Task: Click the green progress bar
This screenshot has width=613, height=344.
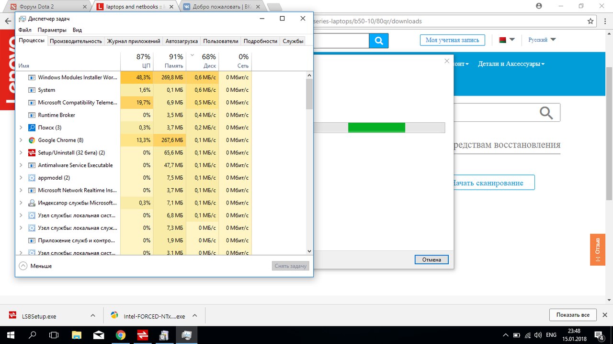Action: 376,128
